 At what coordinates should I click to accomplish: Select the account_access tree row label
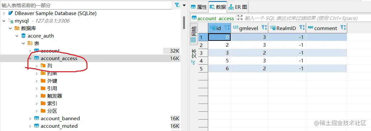(59, 58)
